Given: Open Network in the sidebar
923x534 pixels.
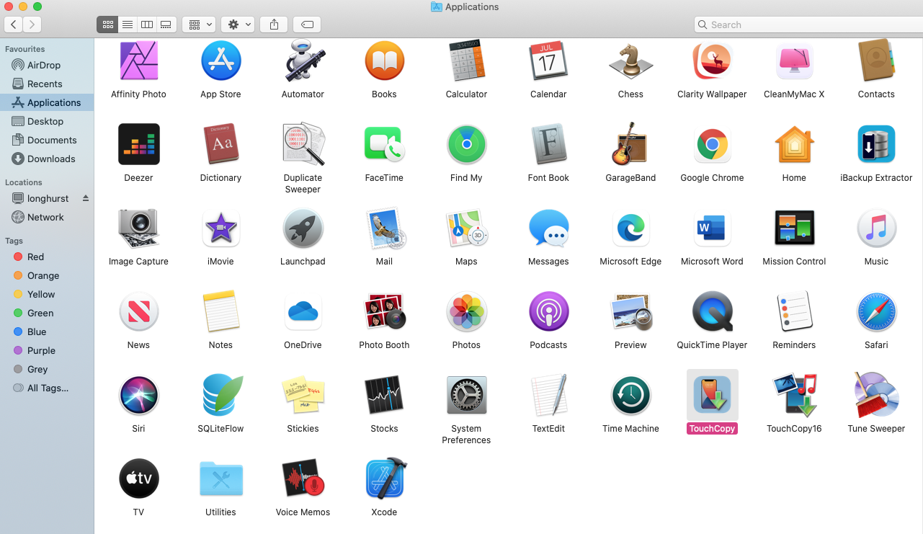Looking at the screenshot, I should 47,217.
